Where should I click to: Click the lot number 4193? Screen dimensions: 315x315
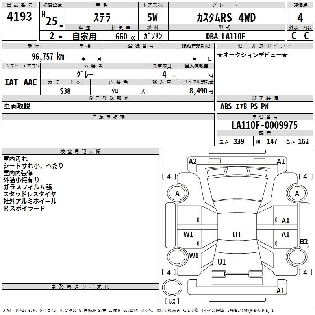(19, 17)
